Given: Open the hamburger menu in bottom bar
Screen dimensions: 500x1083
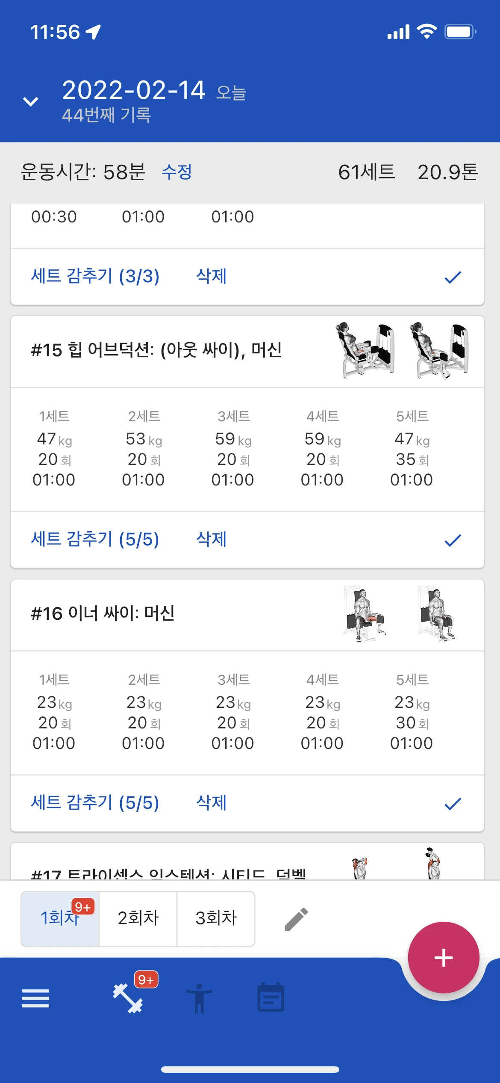Looking at the screenshot, I should tap(35, 998).
